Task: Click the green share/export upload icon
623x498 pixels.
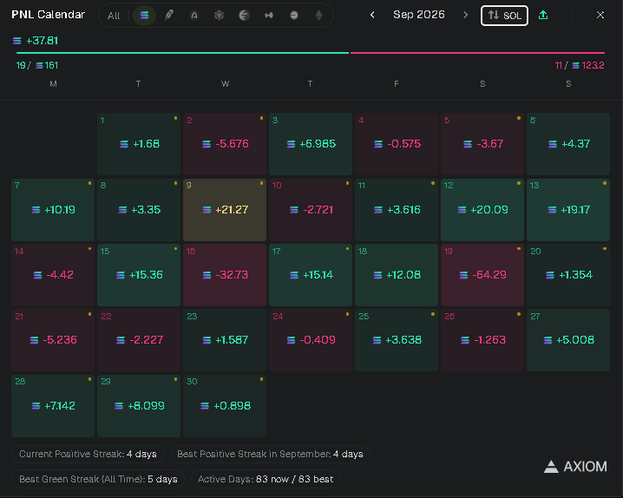Action: [x=543, y=15]
